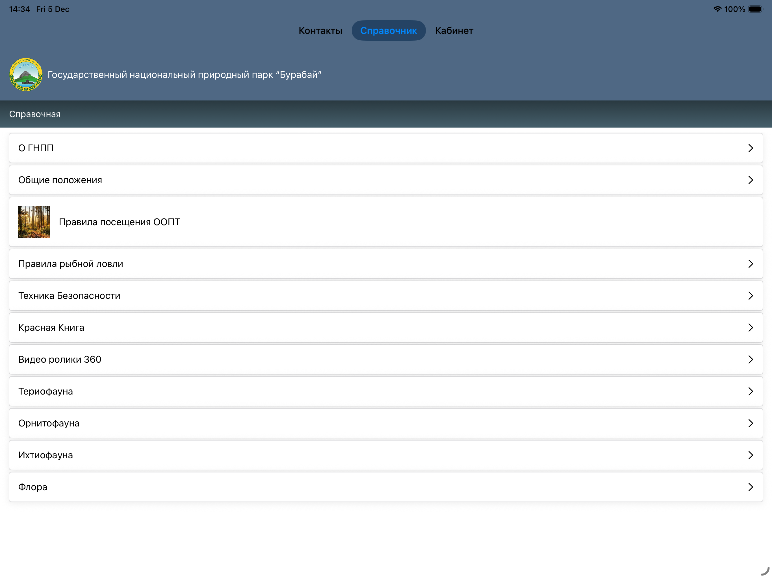This screenshot has height=578, width=772.
Task: Tap chevron beside Флора
Action: pyautogui.click(x=751, y=487)
